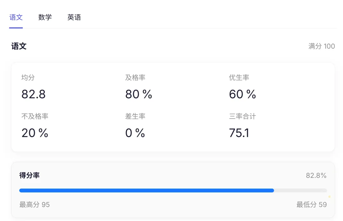Select the 75.1 三率合计 value
The width and height of the screenshot is (343, 221).
click(x=239, y=133)
